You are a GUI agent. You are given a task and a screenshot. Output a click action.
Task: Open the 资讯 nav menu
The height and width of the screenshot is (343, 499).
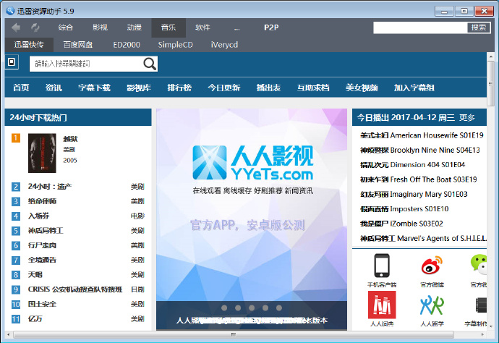point(54,88)
